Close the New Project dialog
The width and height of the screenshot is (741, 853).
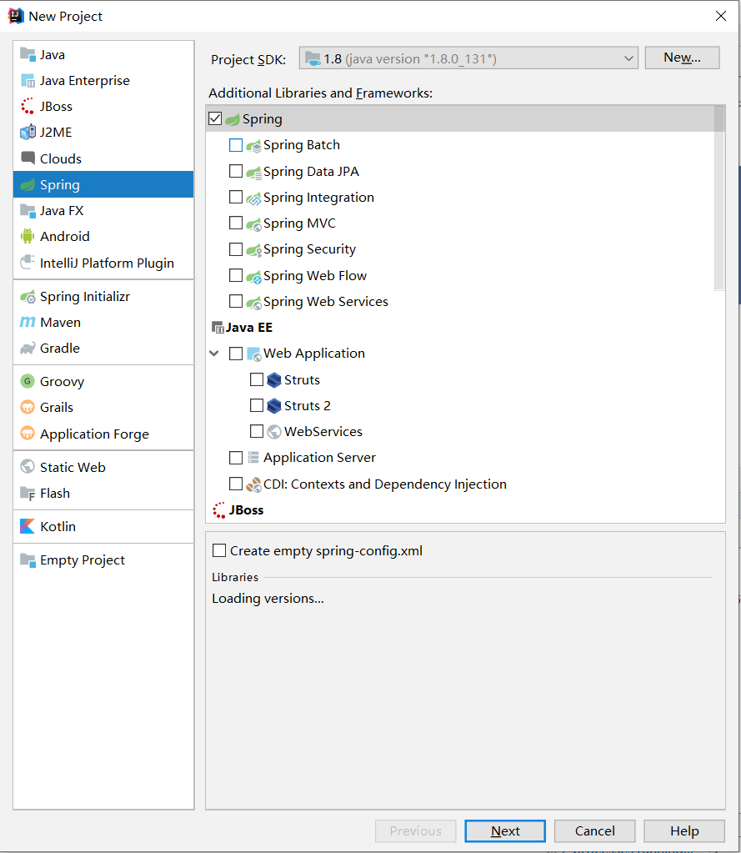[x=721, y=16]
